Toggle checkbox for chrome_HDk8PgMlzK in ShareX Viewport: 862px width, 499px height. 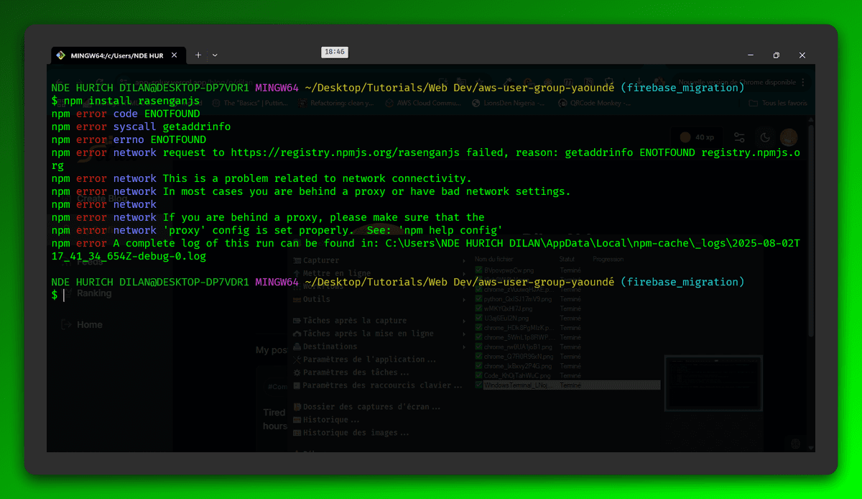(479, 327)
